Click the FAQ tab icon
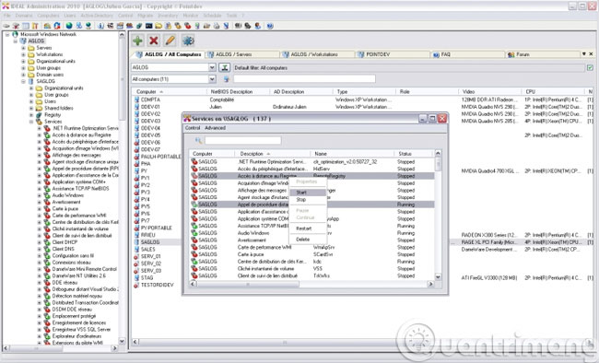Viewport: 599px width, 363px height. point(436,54)
